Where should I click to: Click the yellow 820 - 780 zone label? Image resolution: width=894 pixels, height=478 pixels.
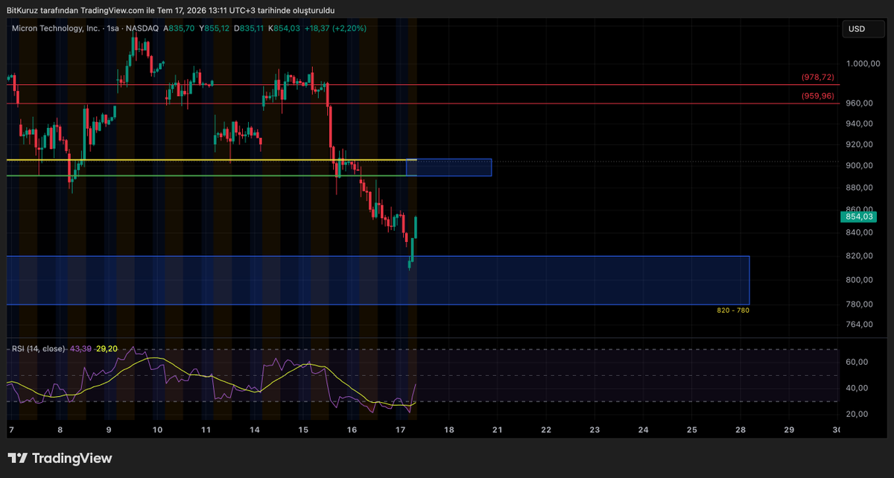tap(732, 310)
